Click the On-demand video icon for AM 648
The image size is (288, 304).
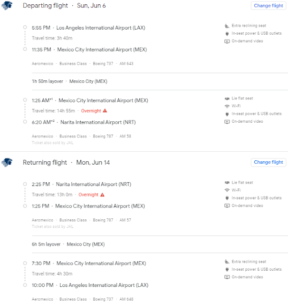(227, 277)
